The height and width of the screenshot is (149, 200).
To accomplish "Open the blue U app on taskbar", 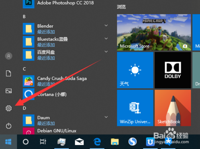I will point(150,142).
